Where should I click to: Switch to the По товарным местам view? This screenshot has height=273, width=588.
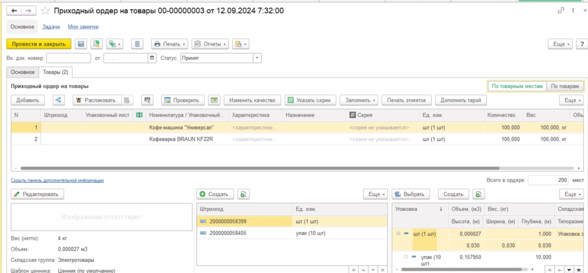click(517, 86)
